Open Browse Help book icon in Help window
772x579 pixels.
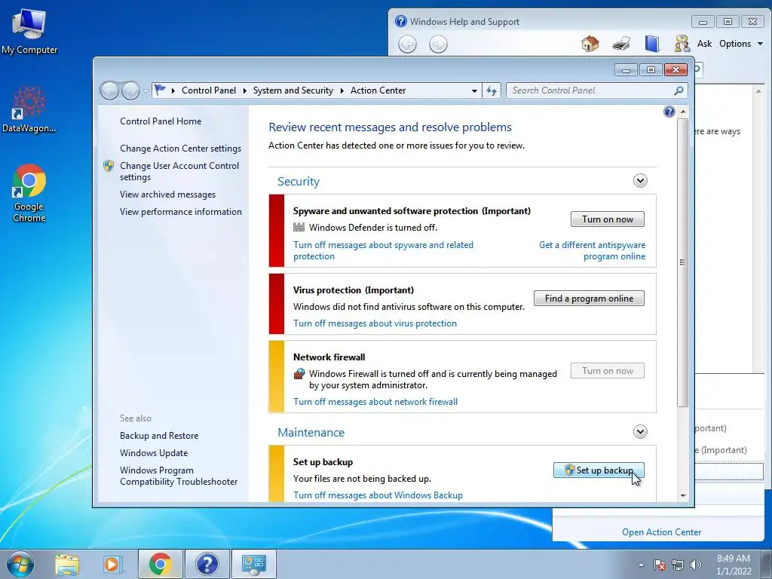coord(652,44)
